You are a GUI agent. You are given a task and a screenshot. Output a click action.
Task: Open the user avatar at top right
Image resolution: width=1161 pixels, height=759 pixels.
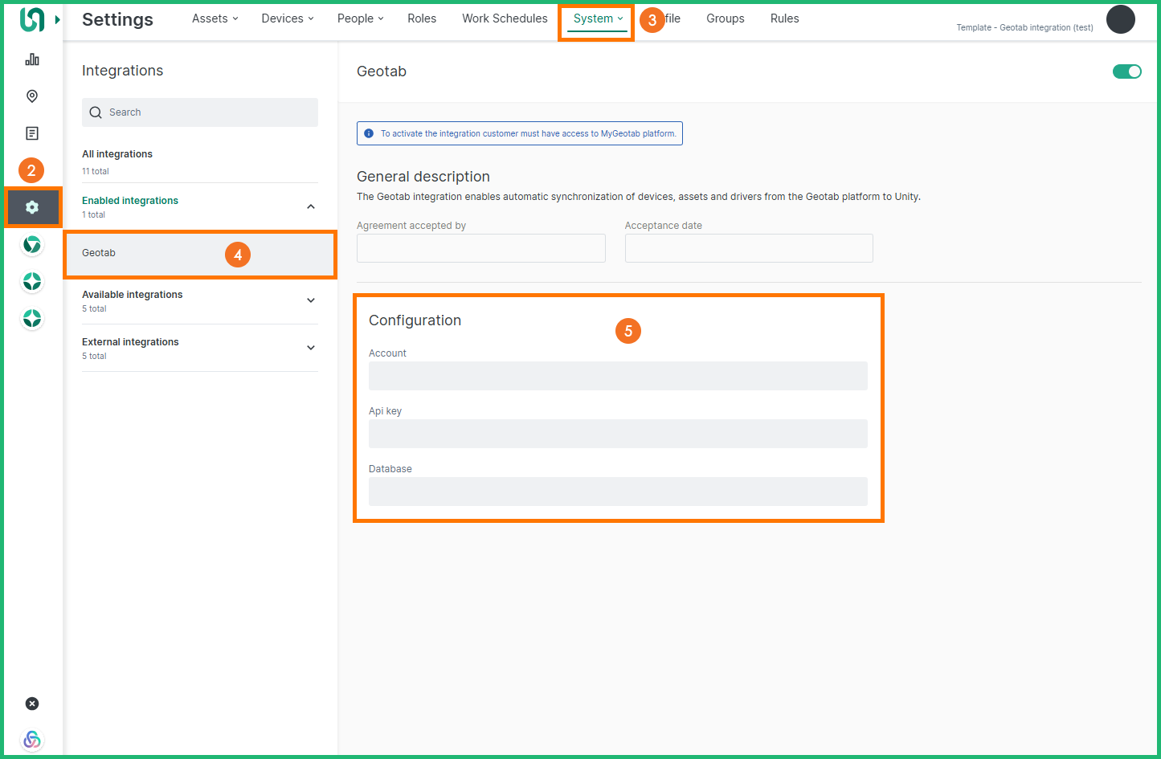click(x=1120, y=19)
